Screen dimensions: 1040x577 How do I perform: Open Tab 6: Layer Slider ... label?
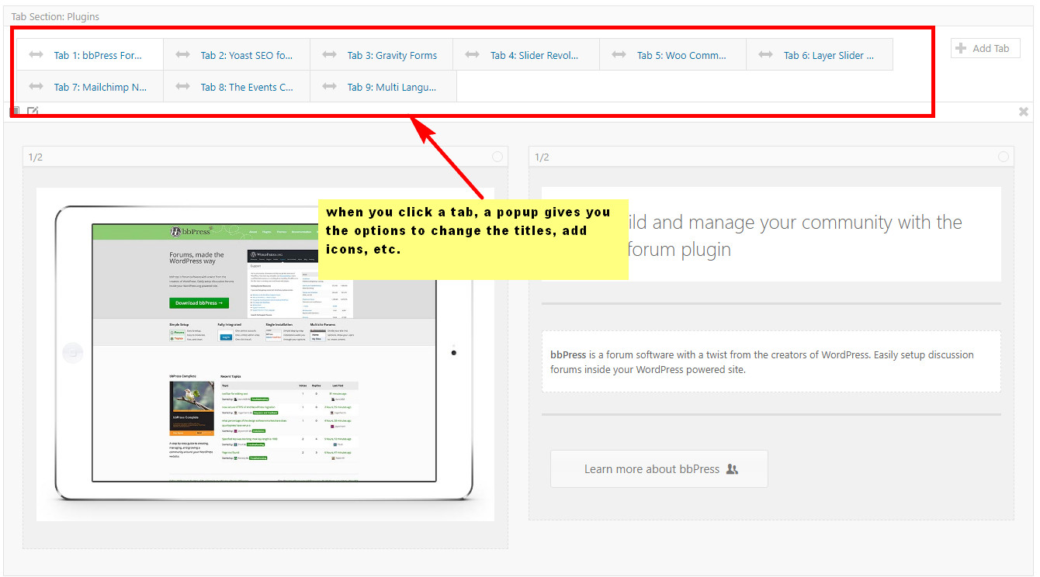829,55
